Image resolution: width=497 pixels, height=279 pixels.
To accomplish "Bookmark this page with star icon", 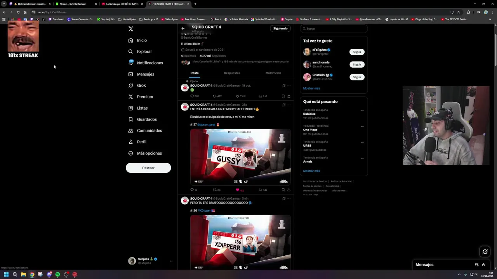I will tap(459, 12).
